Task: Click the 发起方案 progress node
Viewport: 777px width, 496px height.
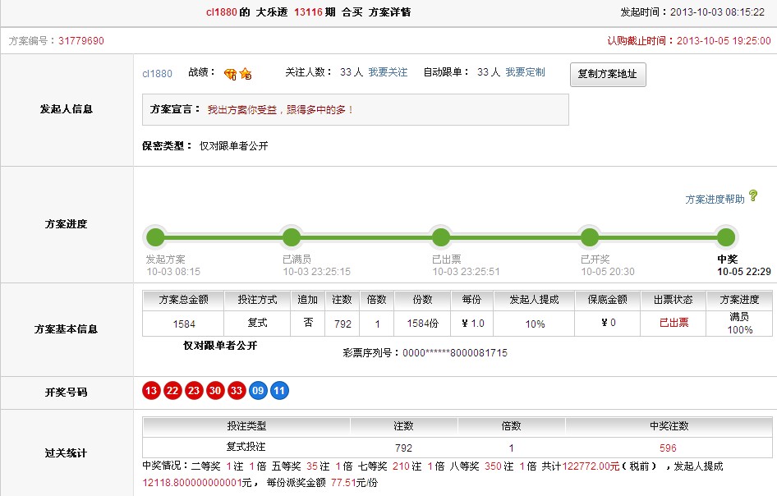Action: [x=155, y=237]
